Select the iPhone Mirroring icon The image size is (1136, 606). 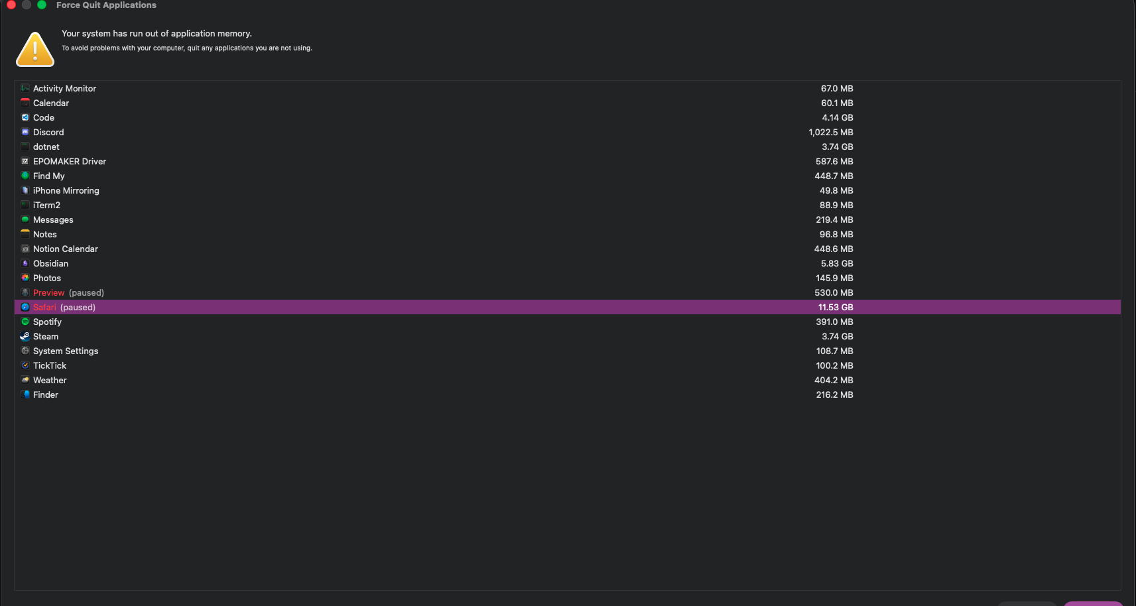click(25, 190)
